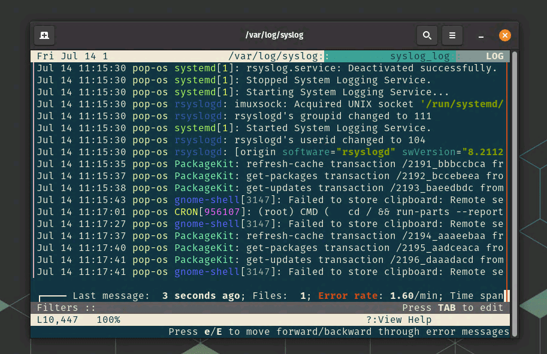Close the /var/log/syslog terminal window
This screenshot has height=354, width=547.
coord(504,35)
